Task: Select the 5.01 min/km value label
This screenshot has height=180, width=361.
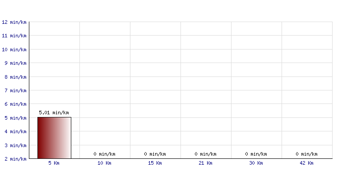Action: (54, 113)
